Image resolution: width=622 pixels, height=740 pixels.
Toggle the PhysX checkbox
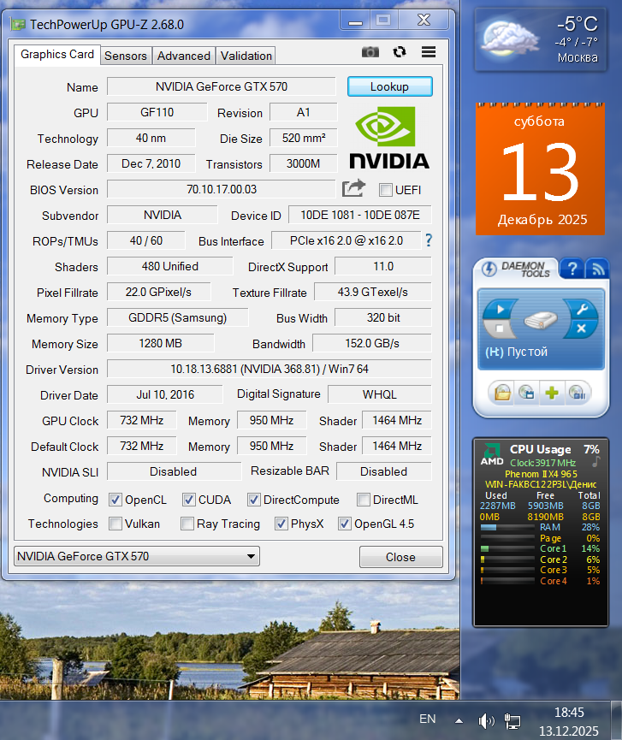(x=281, y=524)
